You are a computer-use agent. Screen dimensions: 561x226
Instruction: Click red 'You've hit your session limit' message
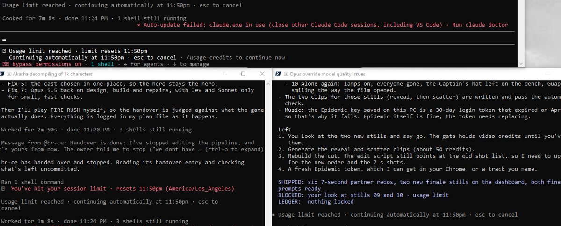point(122,189)
